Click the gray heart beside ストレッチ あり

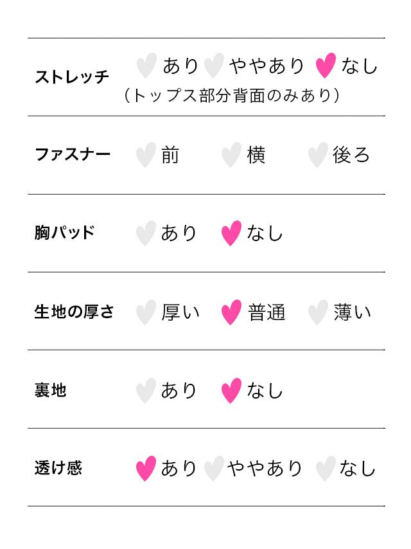pos(146,66)
